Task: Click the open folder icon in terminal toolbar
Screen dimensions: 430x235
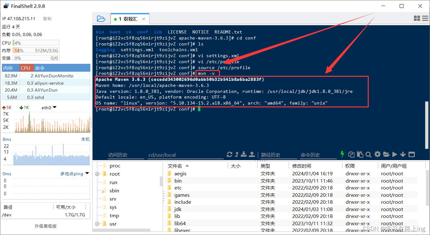Action: 386,154
